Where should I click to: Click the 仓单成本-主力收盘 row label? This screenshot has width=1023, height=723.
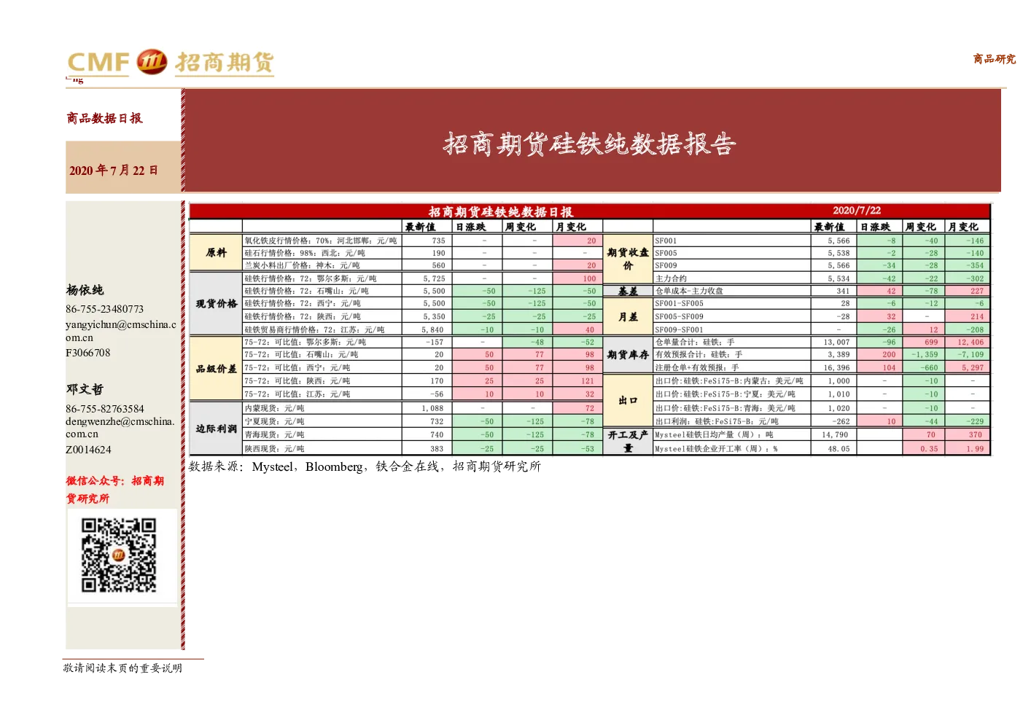click(689, 291)
